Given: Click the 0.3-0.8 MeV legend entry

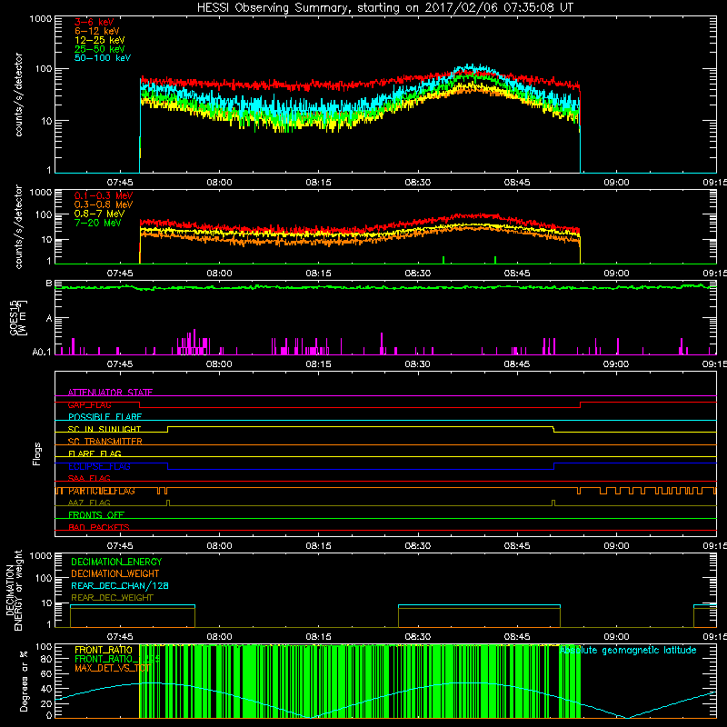Looking at the screenshot, I should pos(104,204).
